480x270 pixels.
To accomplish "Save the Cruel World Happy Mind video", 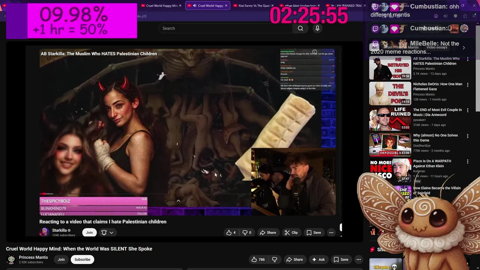I will (341, 259).
